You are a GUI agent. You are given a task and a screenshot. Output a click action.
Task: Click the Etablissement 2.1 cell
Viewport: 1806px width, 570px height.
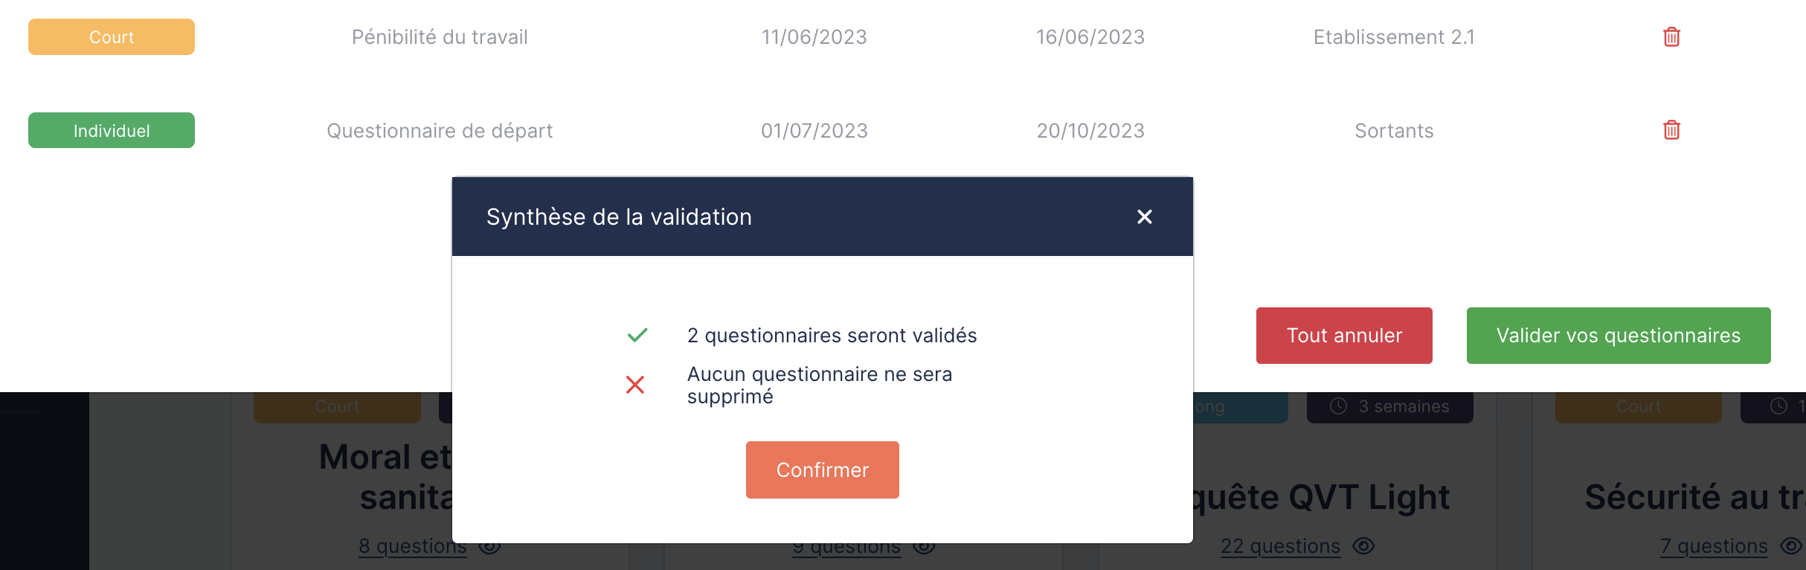(x=1394, y=37)
